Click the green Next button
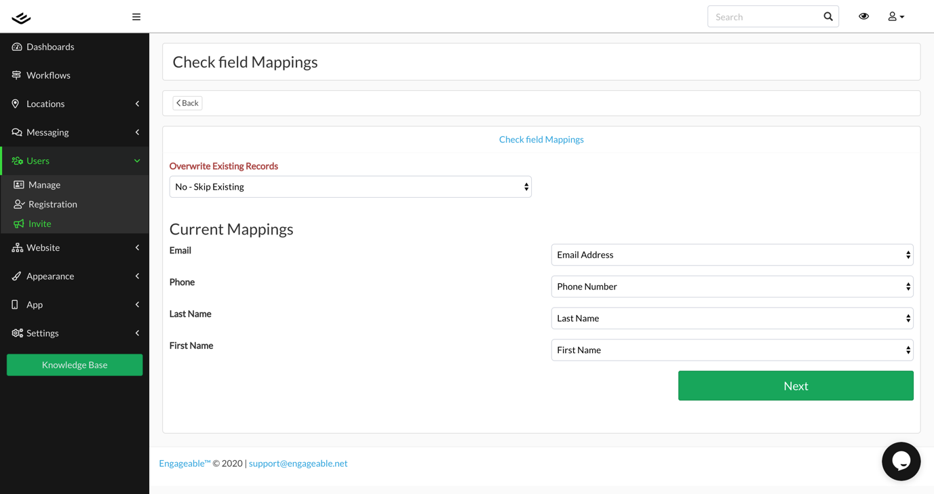Screen dimensions: 934x494 (796, 386)
